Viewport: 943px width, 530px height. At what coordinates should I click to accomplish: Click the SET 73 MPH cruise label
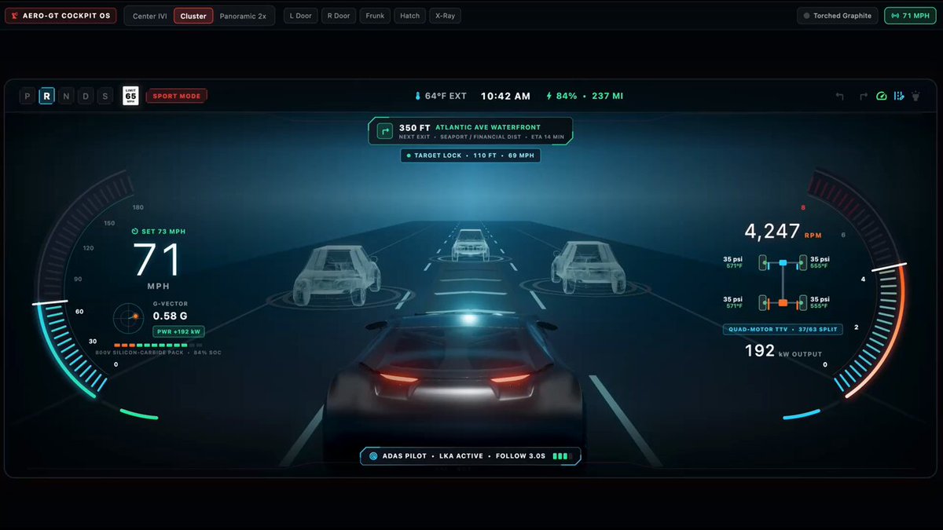pos(159,232)
